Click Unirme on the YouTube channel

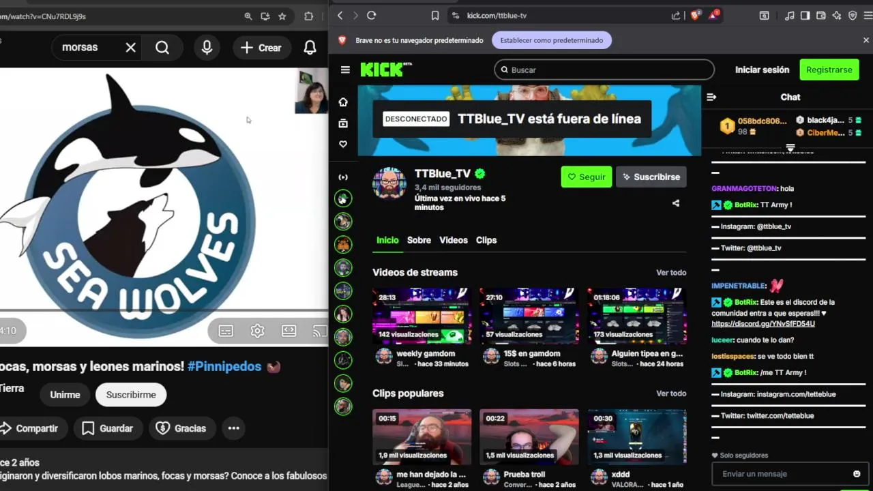point(65,395)
